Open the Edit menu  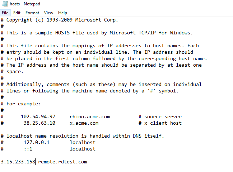(17, 13)
